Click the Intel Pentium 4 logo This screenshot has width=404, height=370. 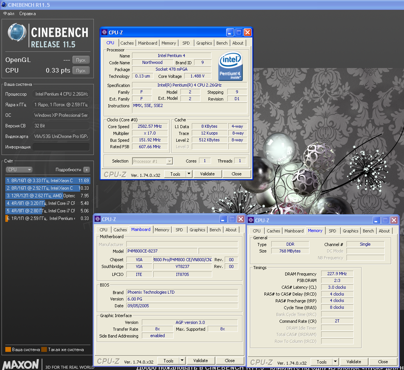pyautogui.click(x=230, y=66)
